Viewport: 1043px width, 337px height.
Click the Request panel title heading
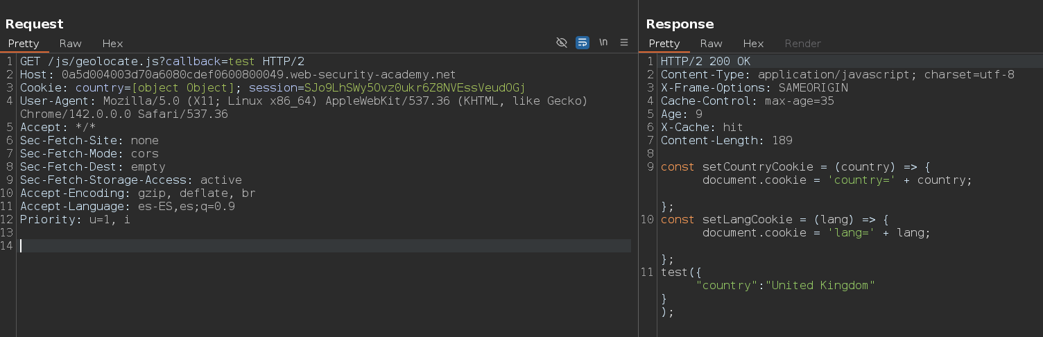[x=34, y=24]
